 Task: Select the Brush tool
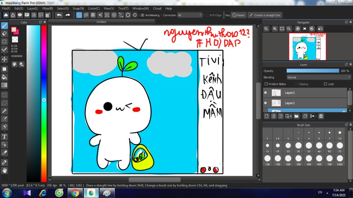tap(4, 25)
